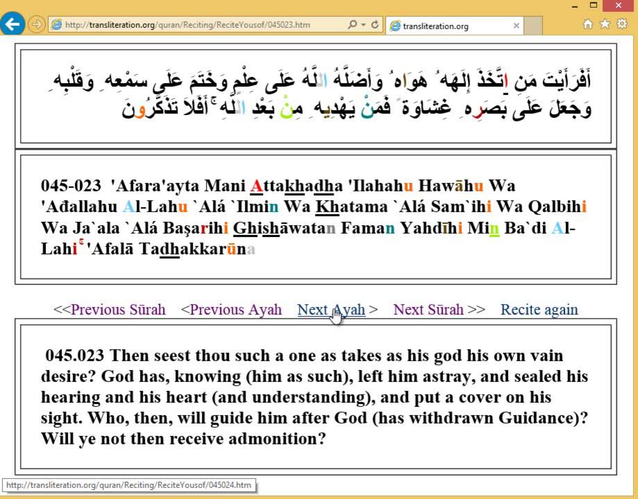Click the word Ghishāwatan in transliteration
The width and height of the screenshot is (638, 499).
point(284,228)
